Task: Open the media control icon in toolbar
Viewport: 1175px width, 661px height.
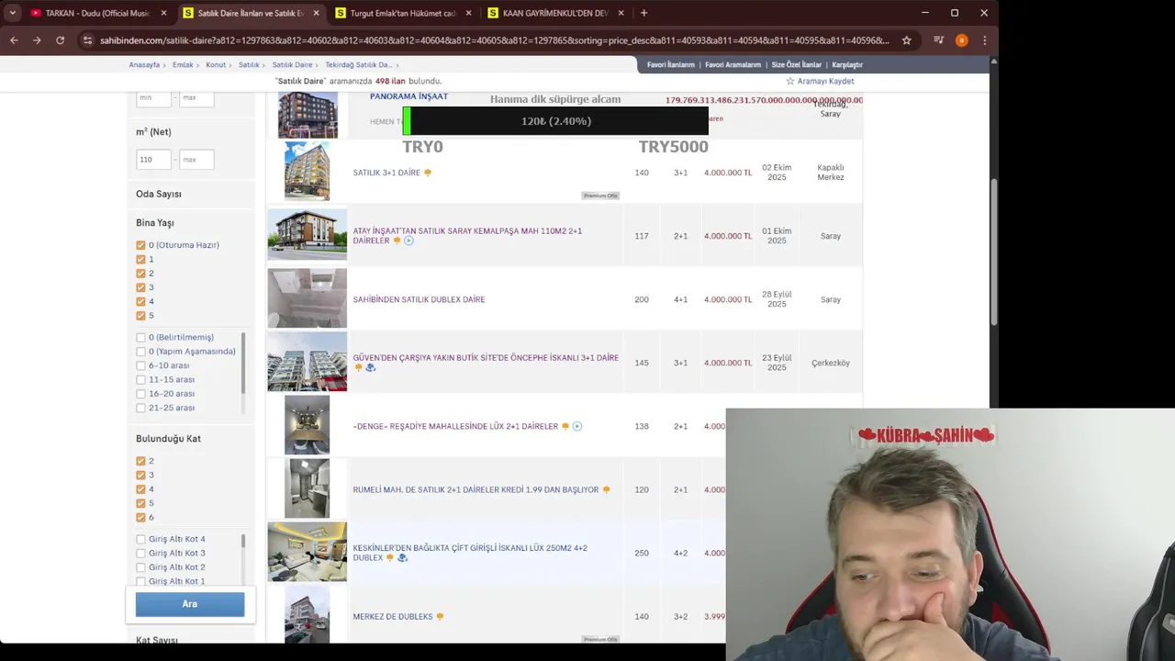Action: (x=938, y=40)
